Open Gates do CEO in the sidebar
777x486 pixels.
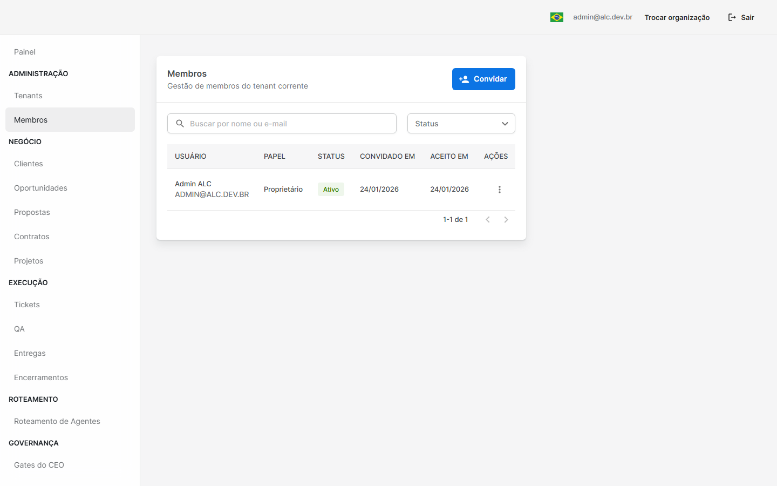point(70,465)
